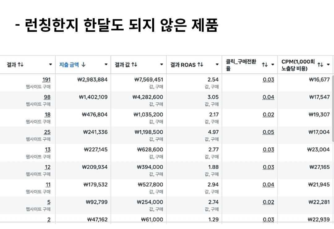Viewport: 334px width, 229px height.
Task: Select CPM value ₩19,307
Action: click(319, 115)
